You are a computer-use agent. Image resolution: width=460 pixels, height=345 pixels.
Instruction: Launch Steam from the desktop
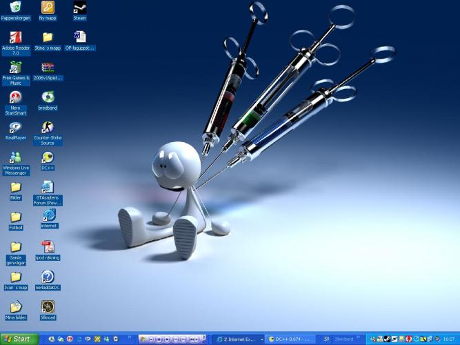pyautogui.click(x=79, y=8)
